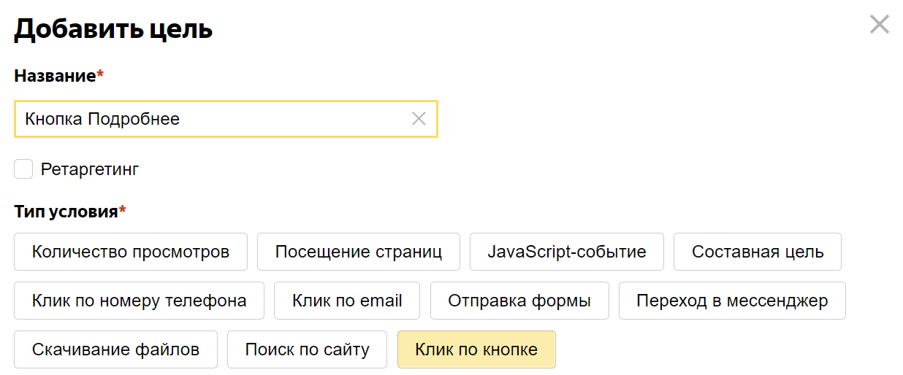The width and height of the screenshot is (903, 375).
Task: Select the Составная цель option
Action: point(758,252)
